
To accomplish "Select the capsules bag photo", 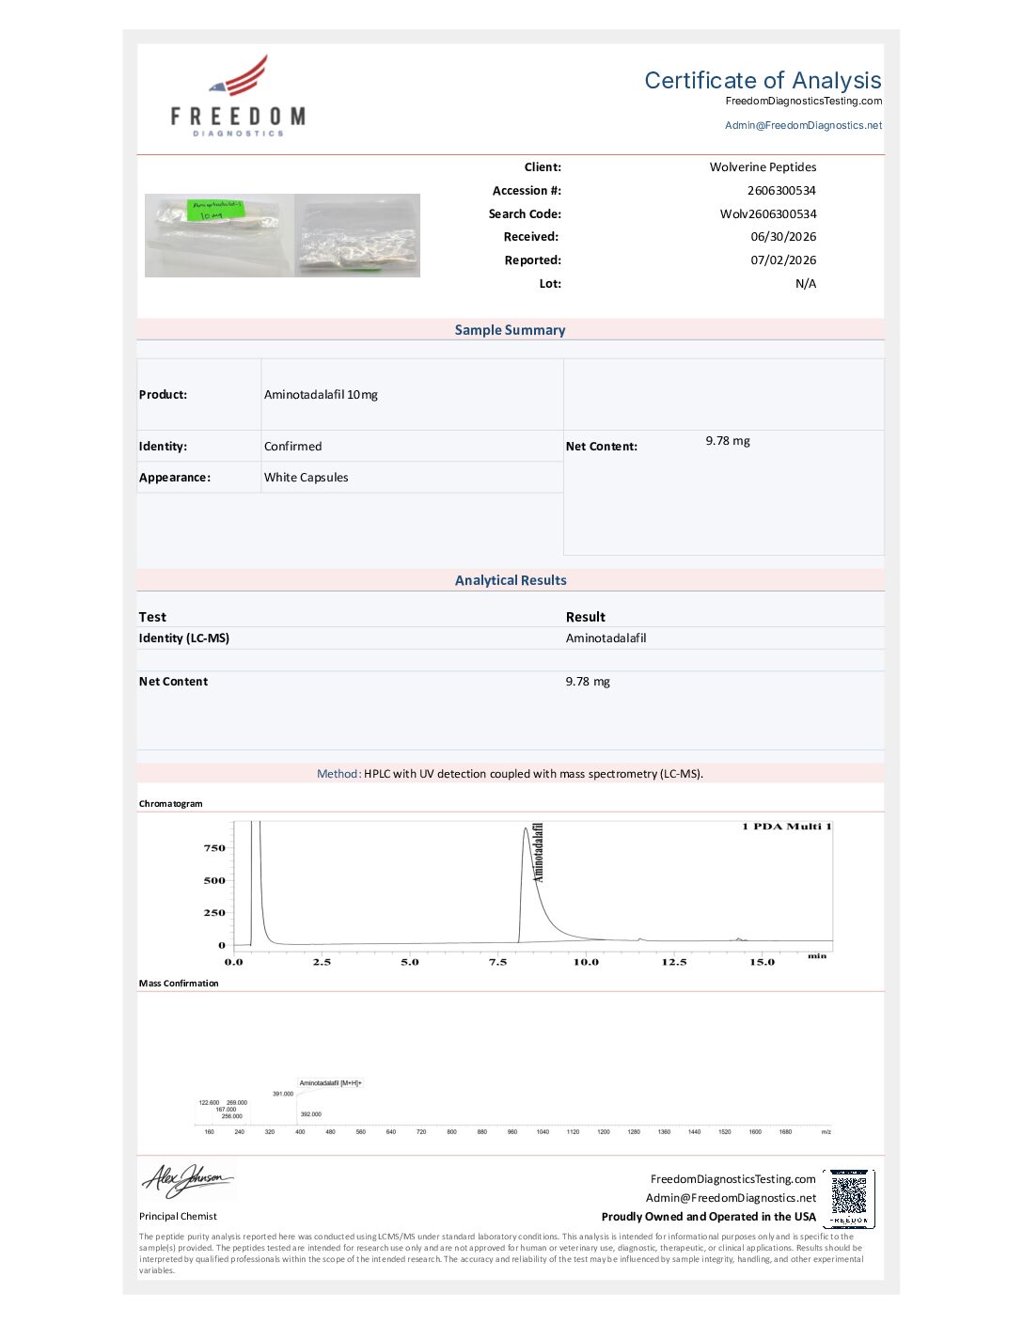I will 357,235.
